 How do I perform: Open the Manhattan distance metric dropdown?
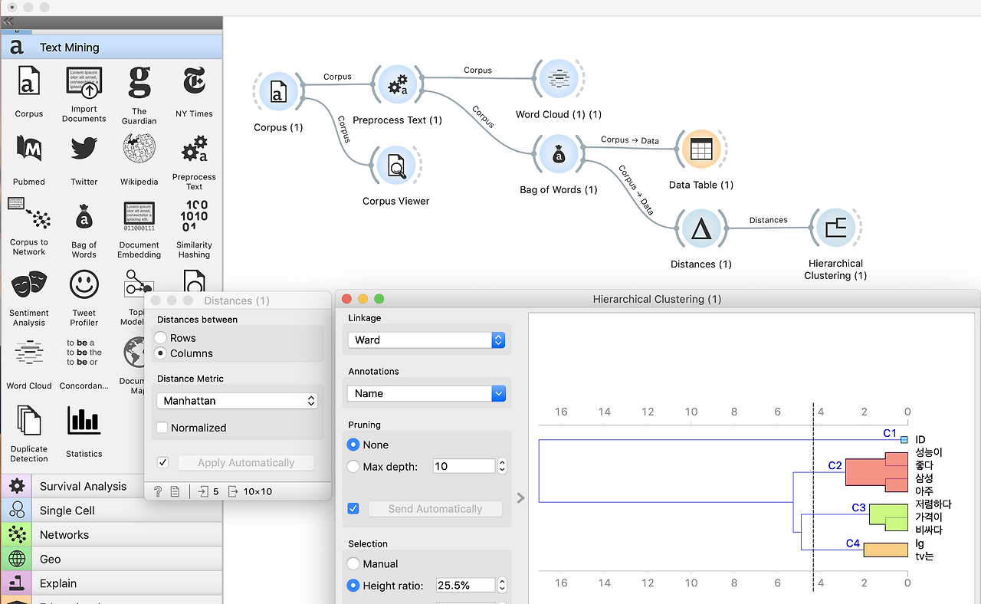(x=237, y=401)
